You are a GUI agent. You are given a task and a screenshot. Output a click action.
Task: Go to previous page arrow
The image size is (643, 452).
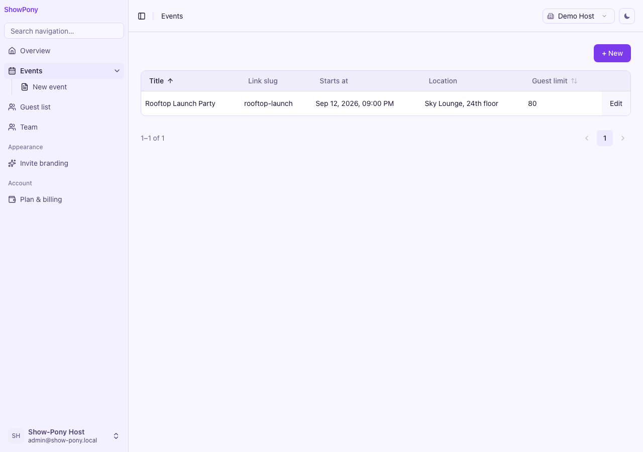(x=587, y=138)
